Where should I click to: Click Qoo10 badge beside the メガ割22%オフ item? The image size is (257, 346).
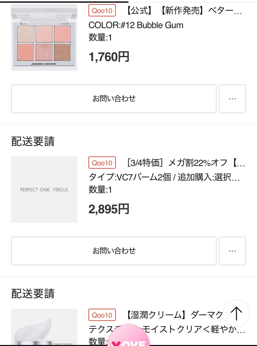[102, 163]
